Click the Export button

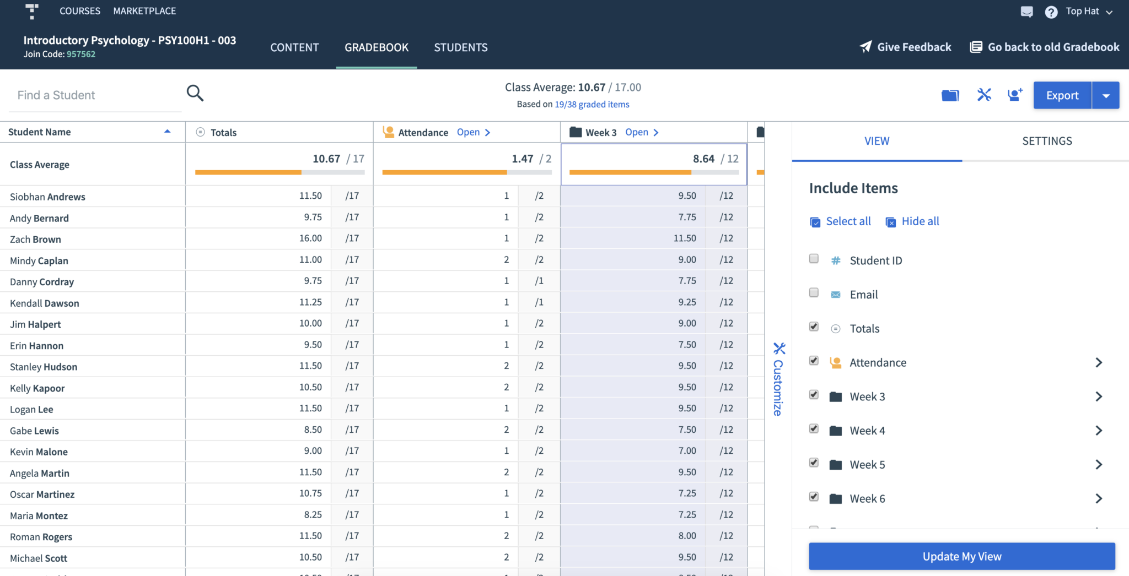pos(1062,95)
